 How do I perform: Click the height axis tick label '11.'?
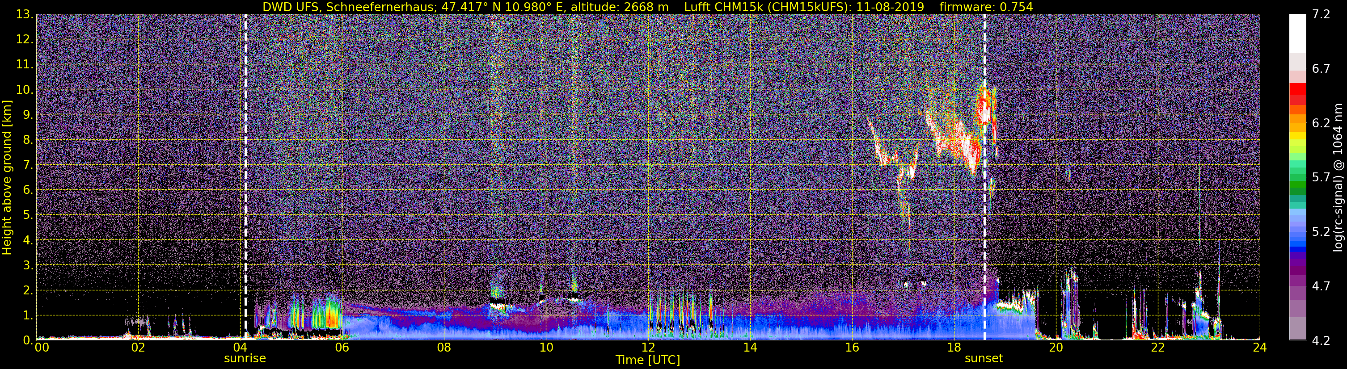(x=24, y=64)
